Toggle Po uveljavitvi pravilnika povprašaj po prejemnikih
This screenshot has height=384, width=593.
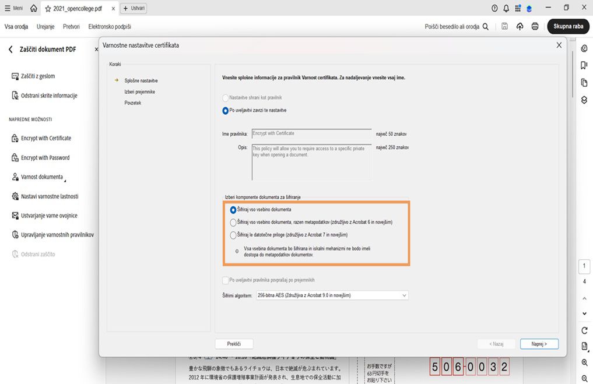226,280
